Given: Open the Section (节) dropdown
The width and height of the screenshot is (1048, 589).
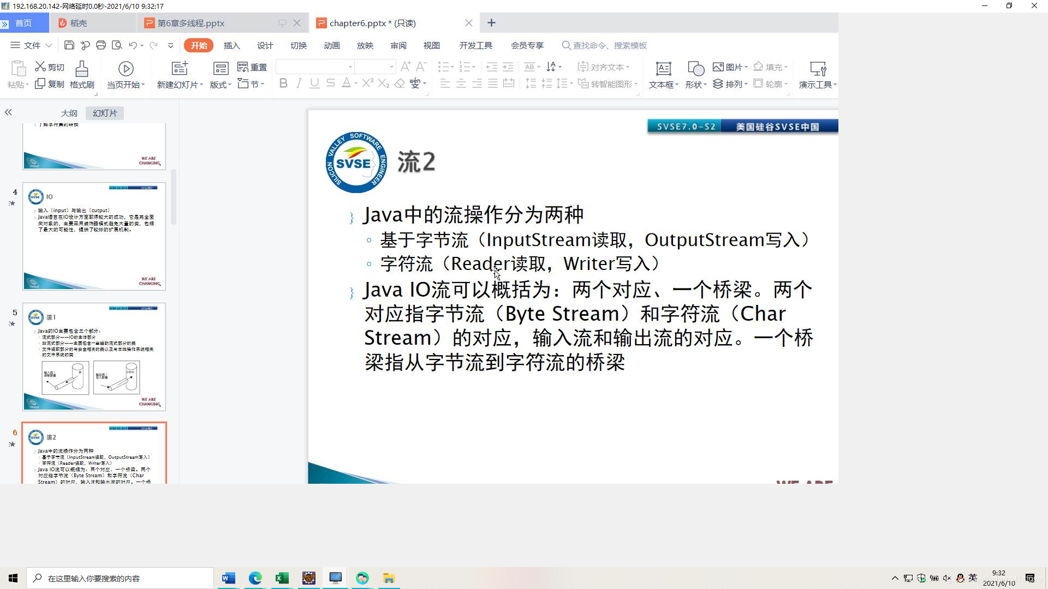Looking at the screenshot, I should tap(251, 84).
